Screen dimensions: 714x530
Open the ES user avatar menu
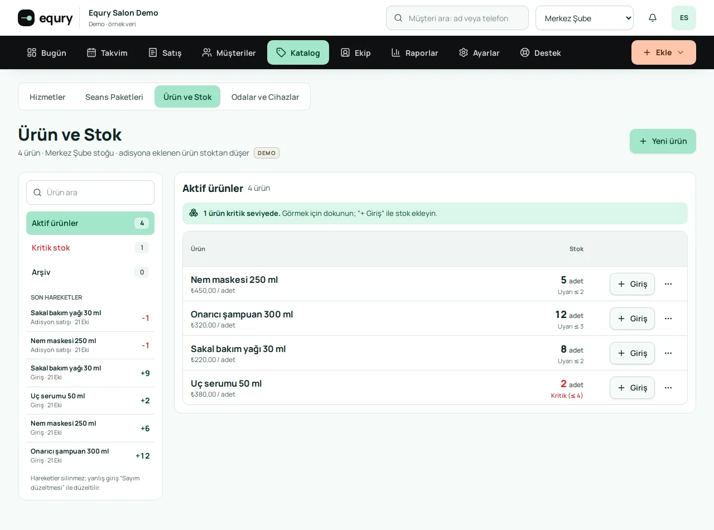[x=684, y=18]
